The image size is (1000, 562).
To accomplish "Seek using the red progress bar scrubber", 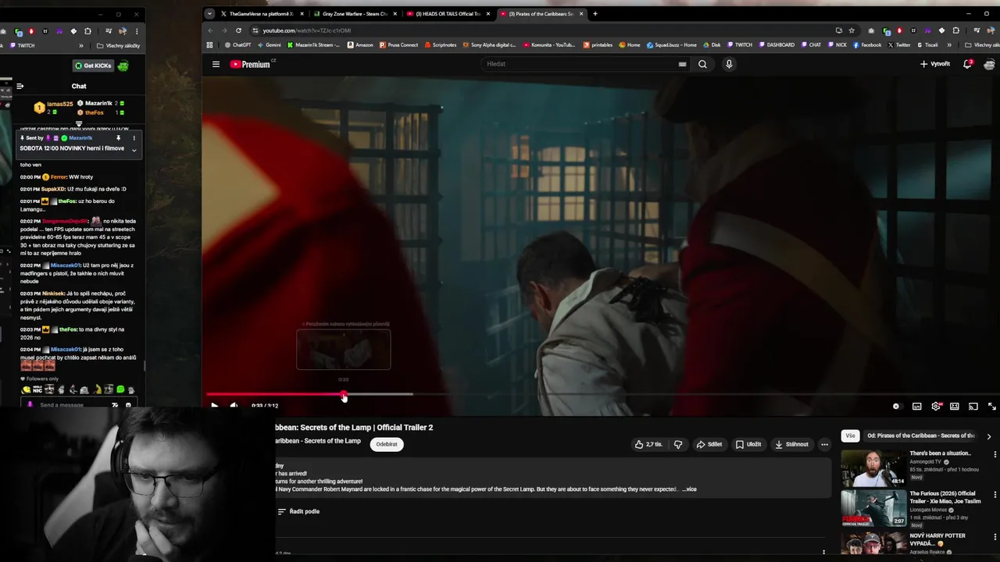I will coord(344,394).
